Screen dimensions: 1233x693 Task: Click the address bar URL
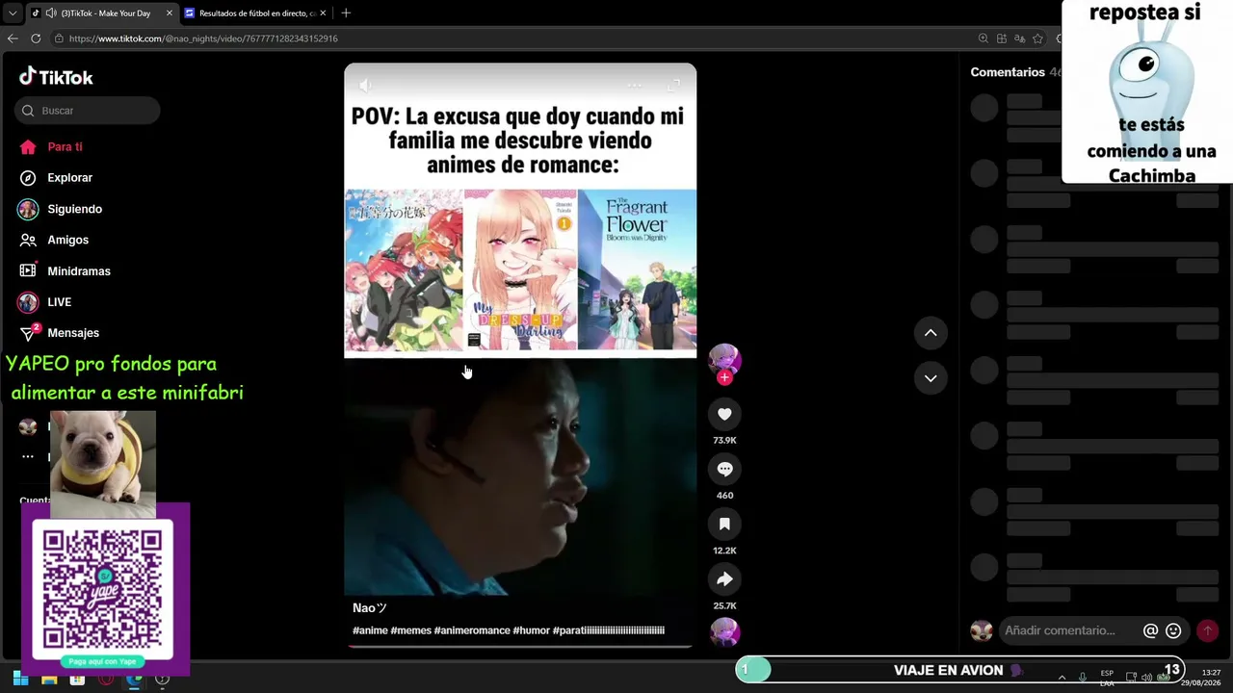point(203,38)
